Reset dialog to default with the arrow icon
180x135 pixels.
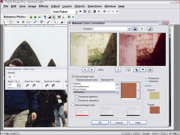[150, 29]
